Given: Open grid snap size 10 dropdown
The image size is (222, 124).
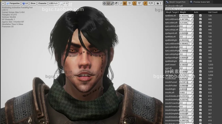Looking at the screenshot, I should click(129, 3).
